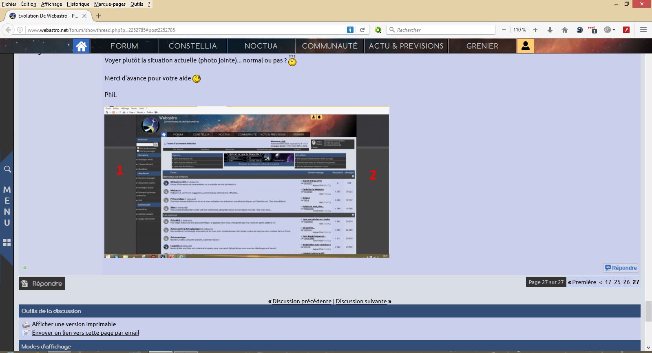
Task: Click the site information icon in address bar
Action: [x=20, y=30]
